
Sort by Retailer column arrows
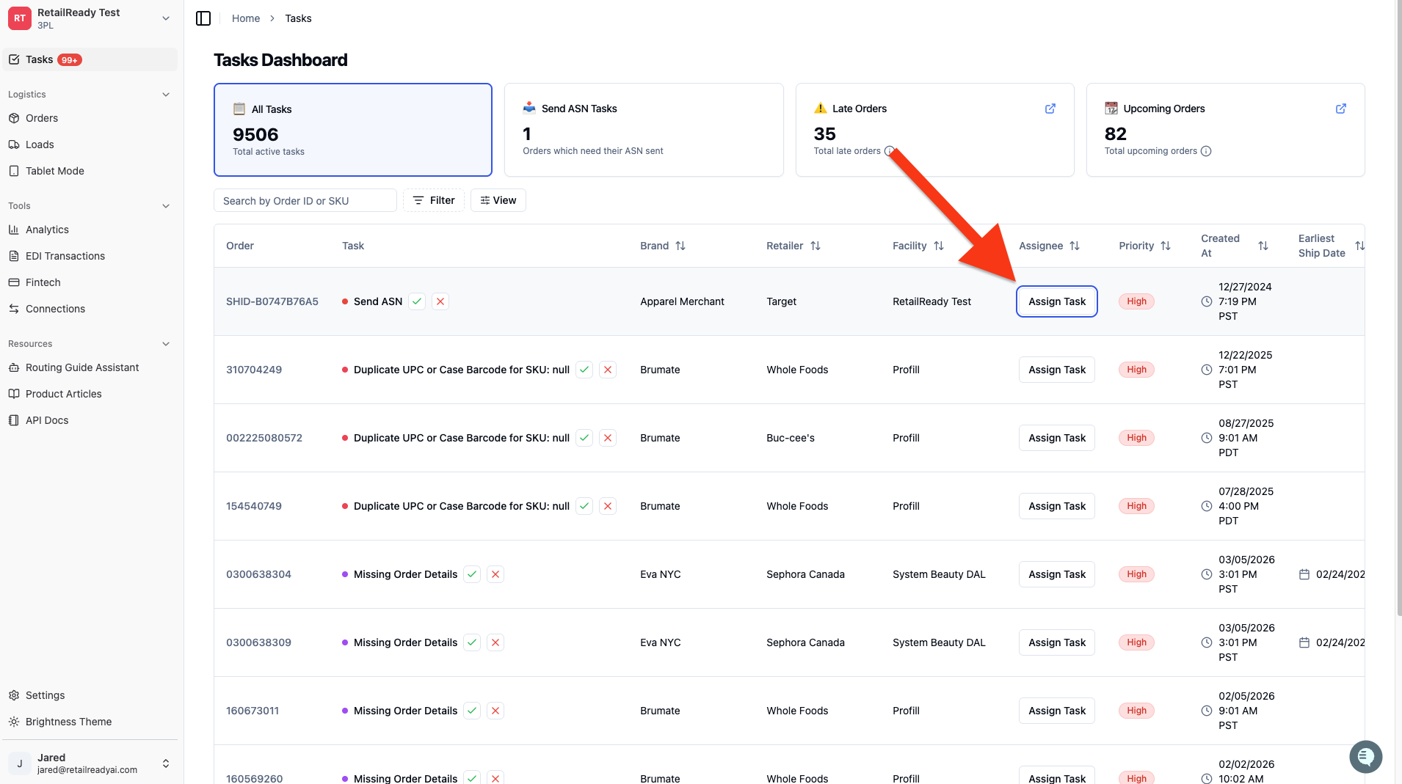click(x=816, y=246)
